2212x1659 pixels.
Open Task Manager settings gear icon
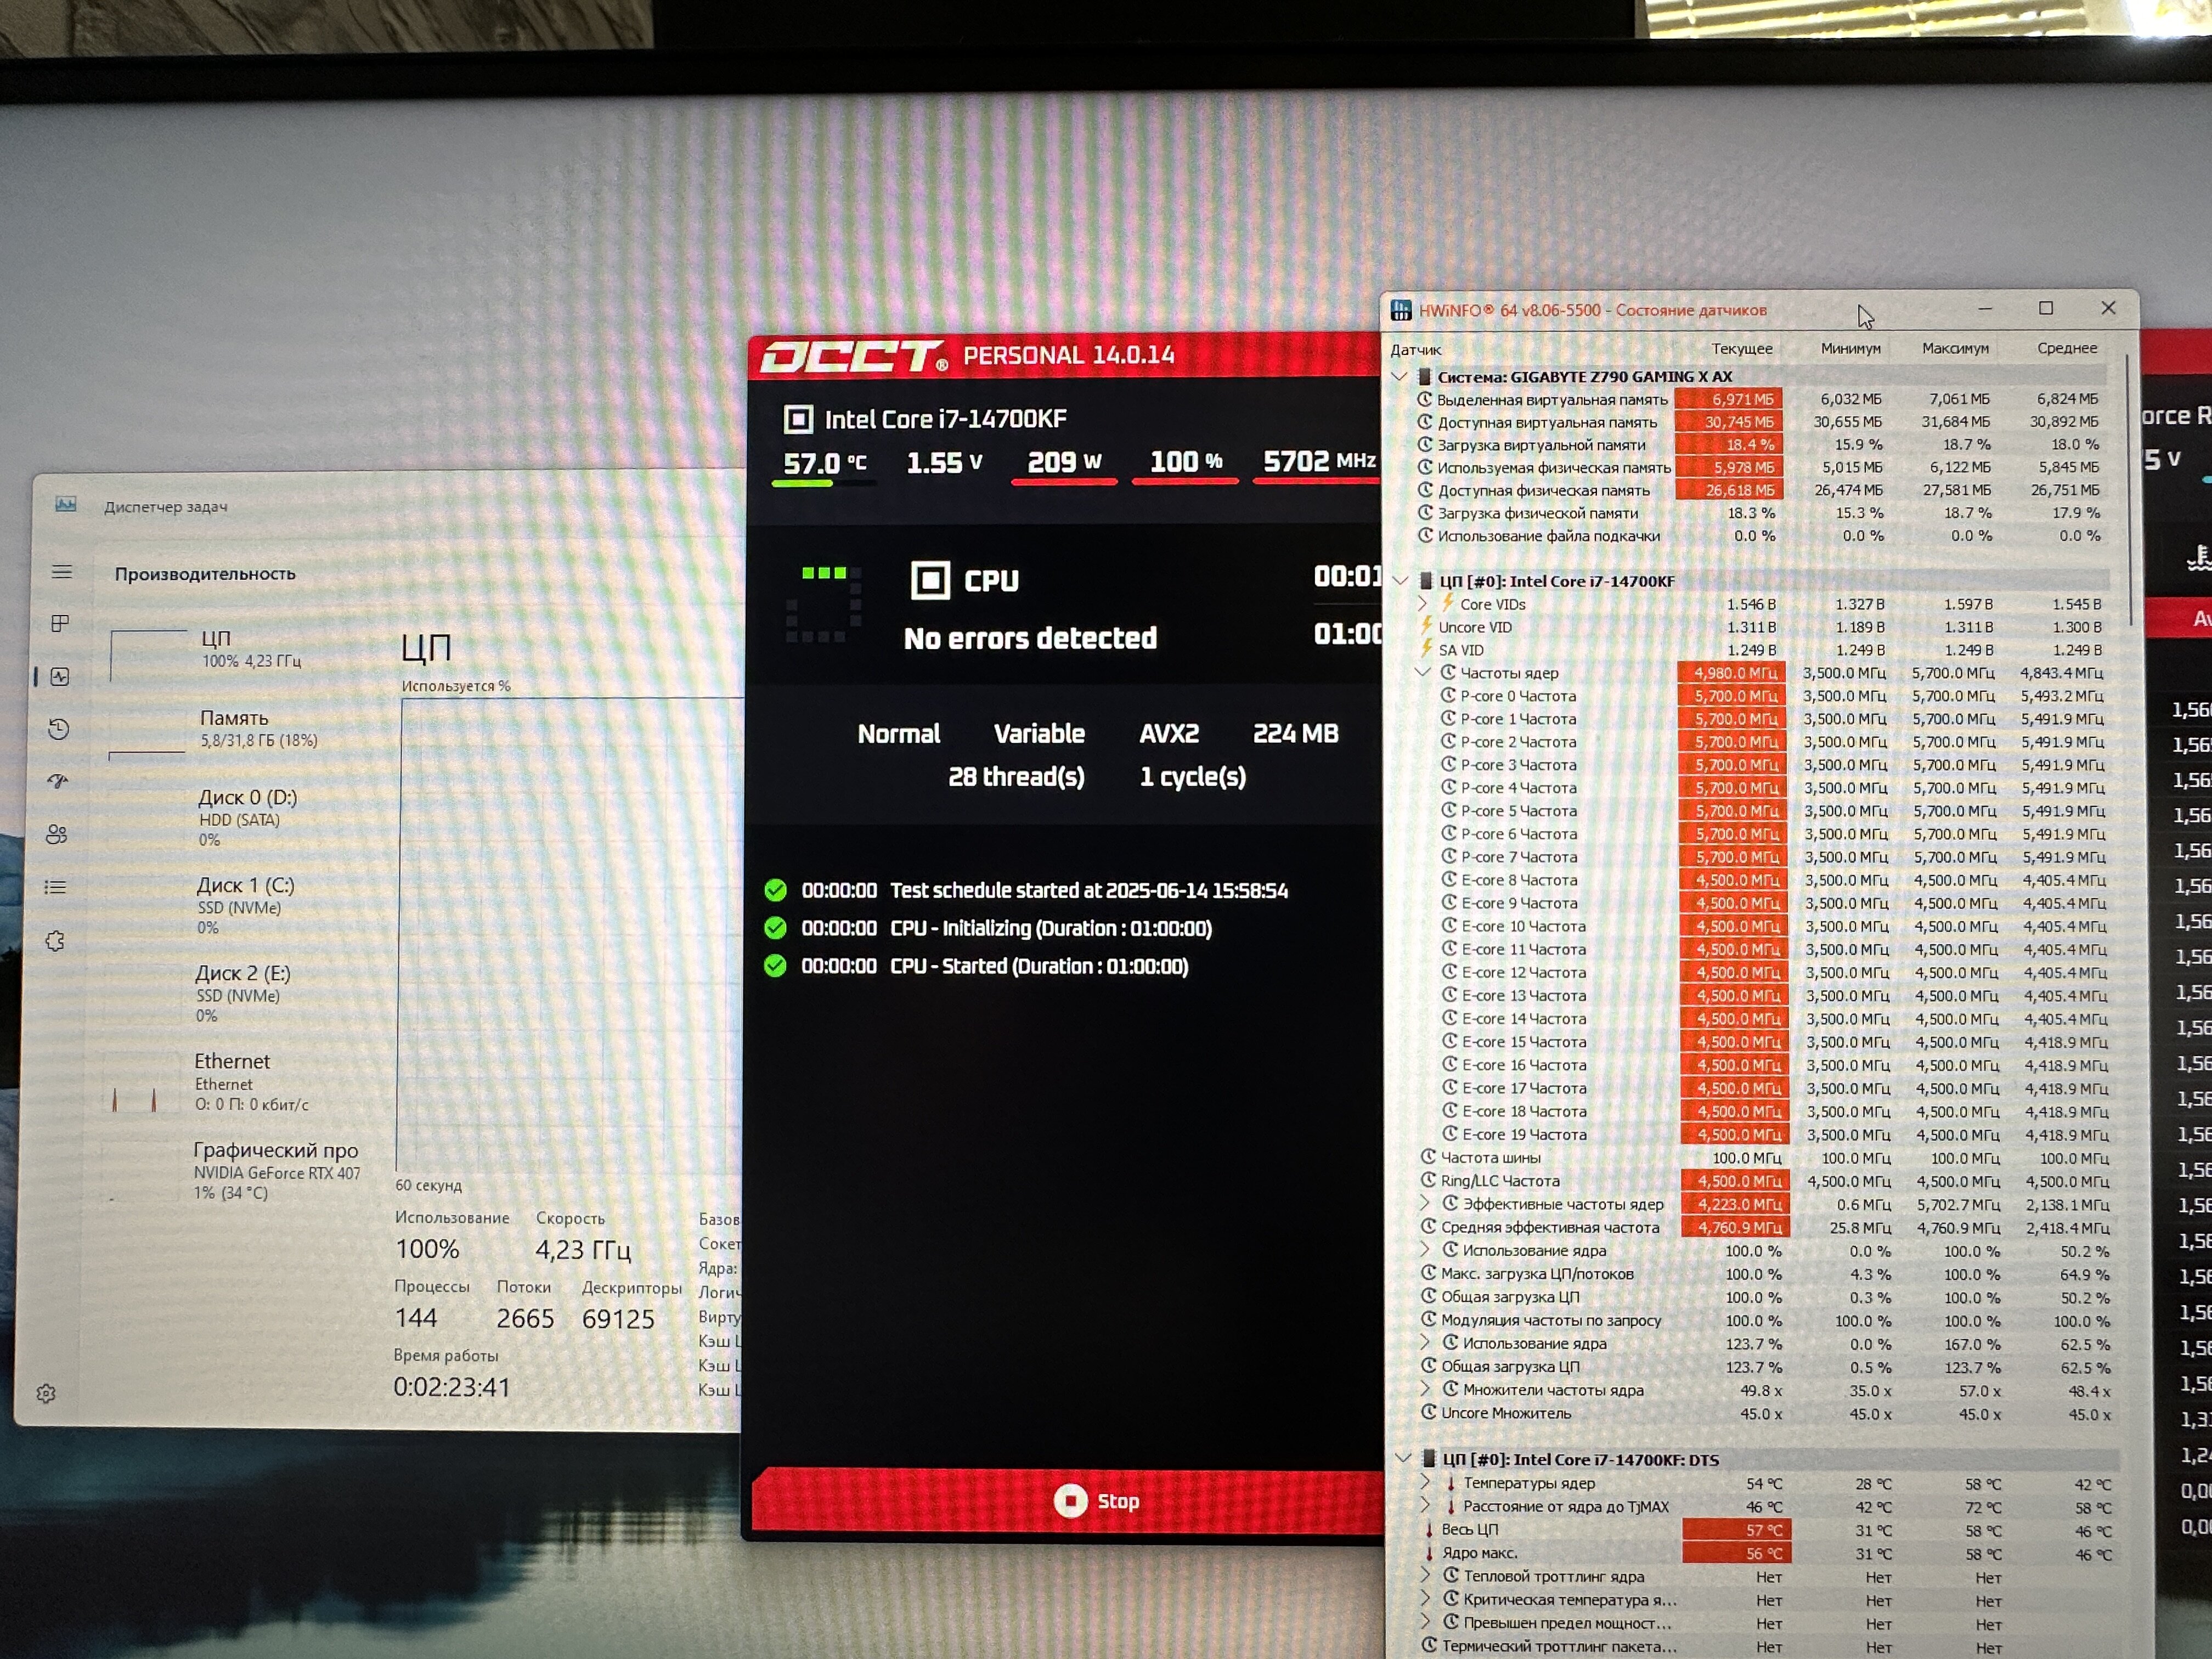pos(46,1393)
